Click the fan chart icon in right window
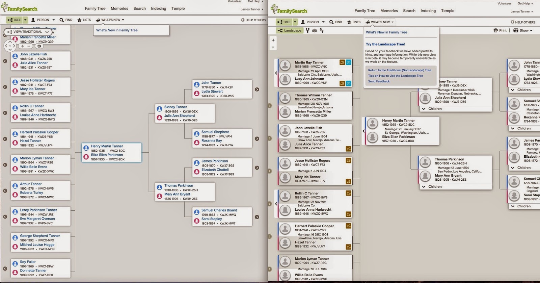 pyautogui.click(x=315, y=30)
